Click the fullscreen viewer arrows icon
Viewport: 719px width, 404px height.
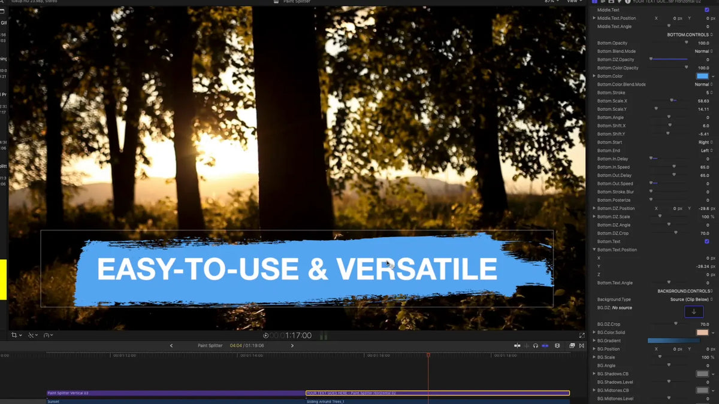click(581, 336)
